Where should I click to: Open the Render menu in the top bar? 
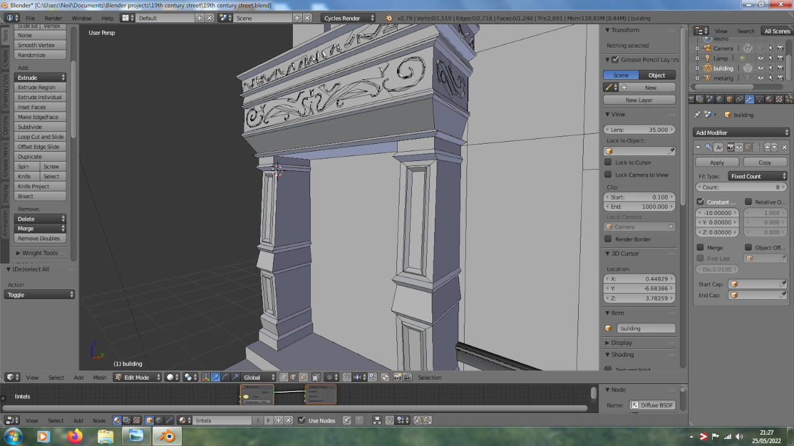coord(53,18)
